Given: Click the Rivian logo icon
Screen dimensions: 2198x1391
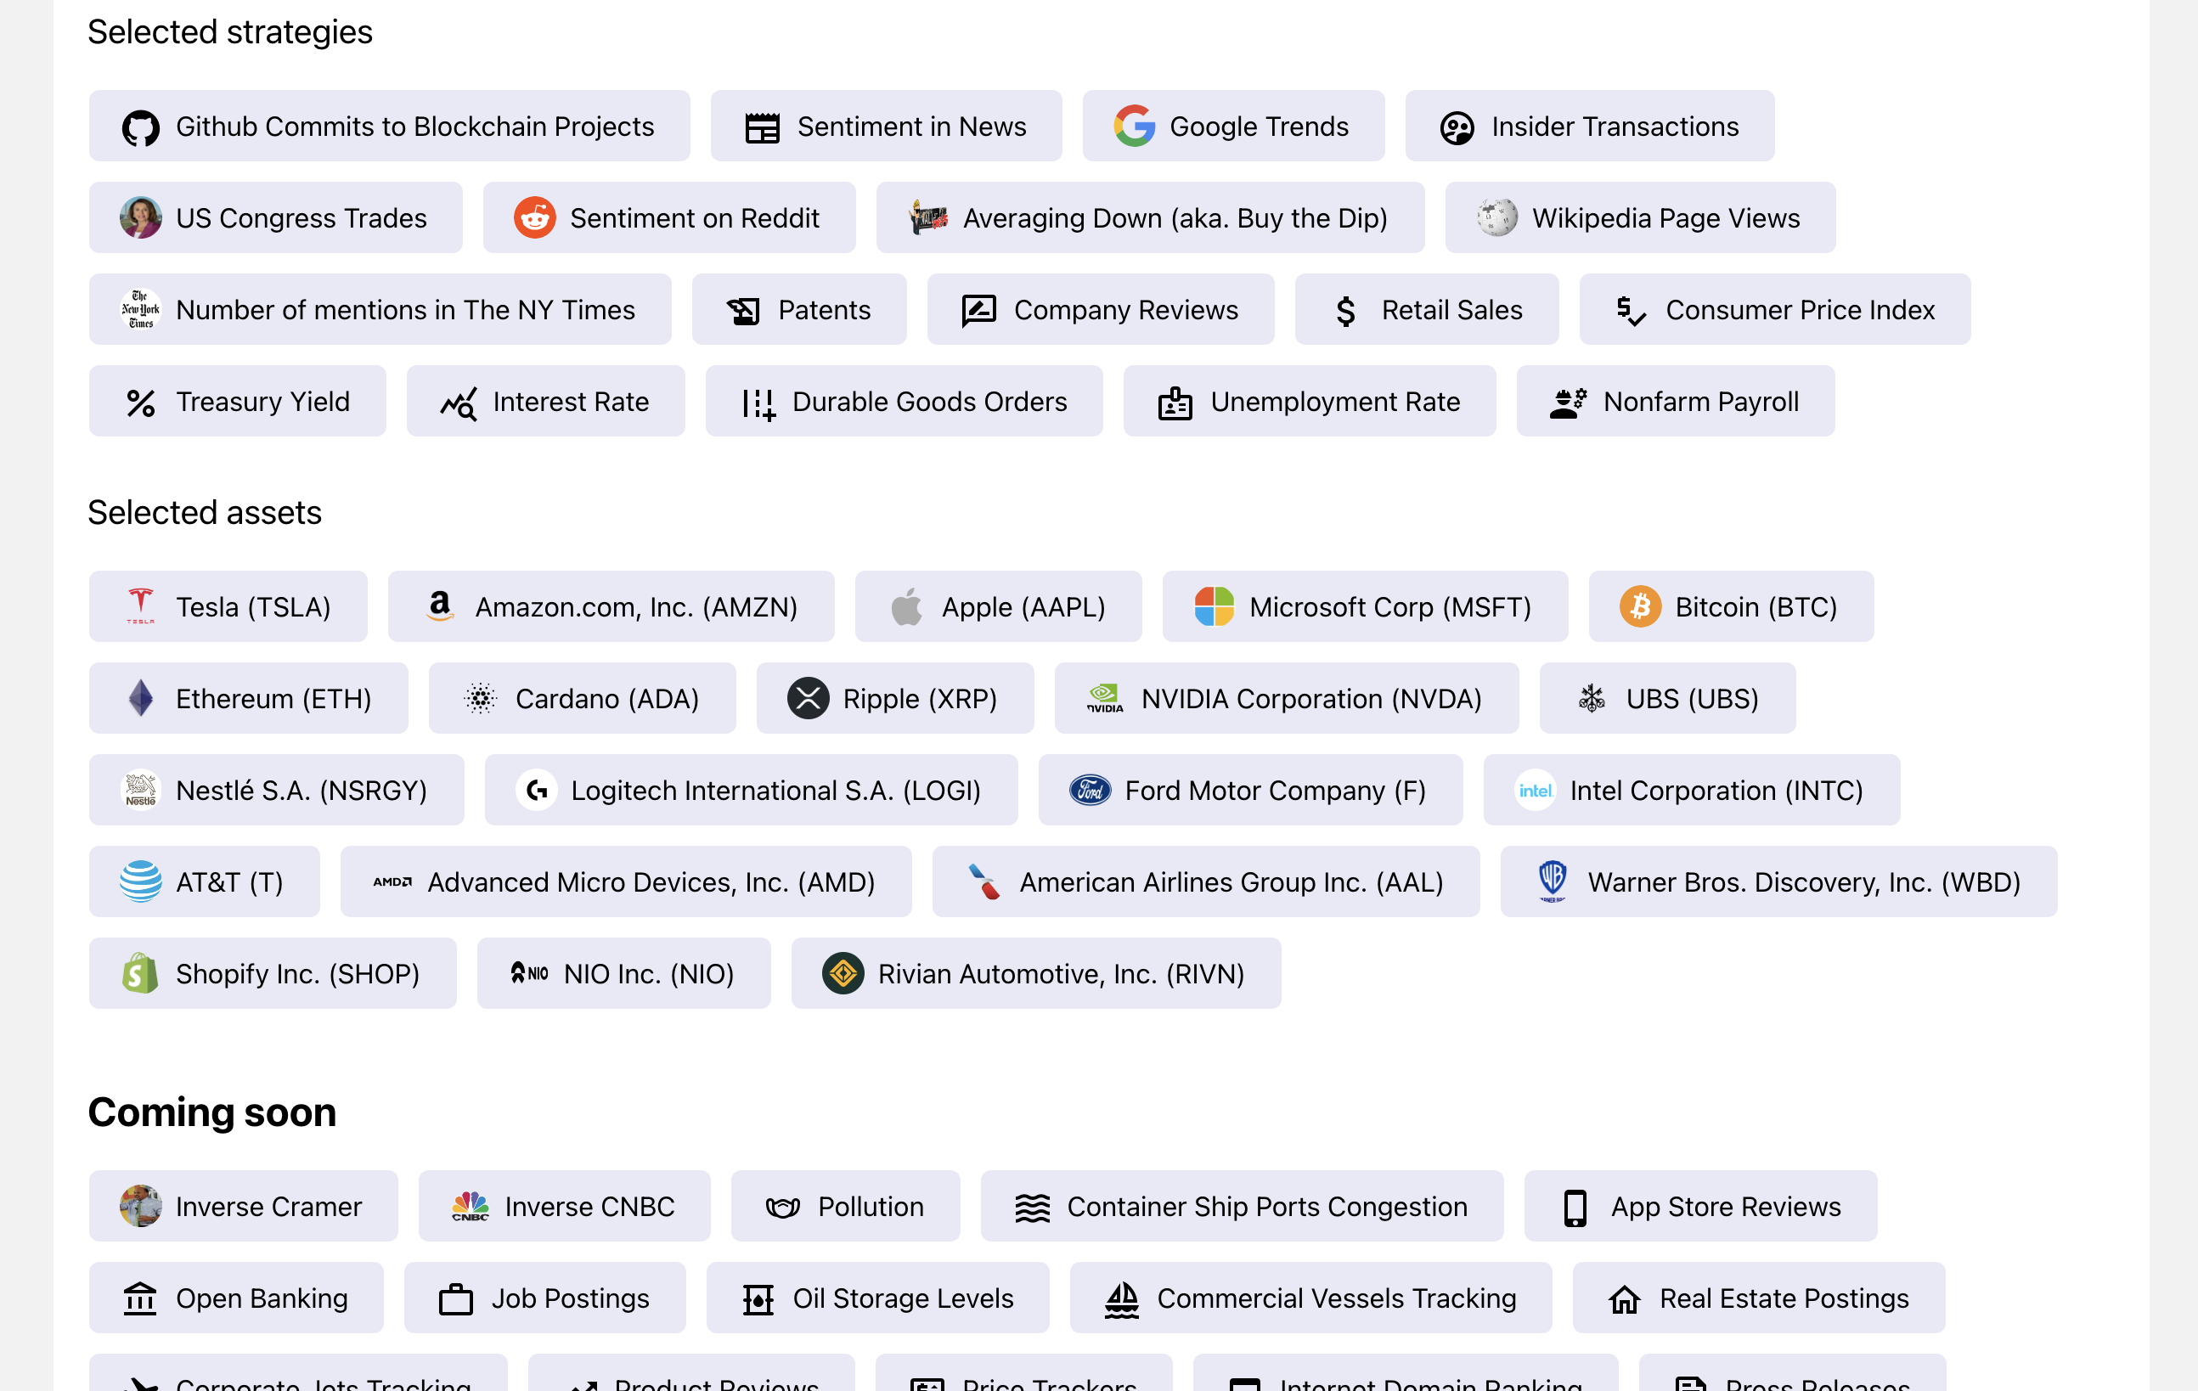Looking at the screenshot, I should point(843,974).
